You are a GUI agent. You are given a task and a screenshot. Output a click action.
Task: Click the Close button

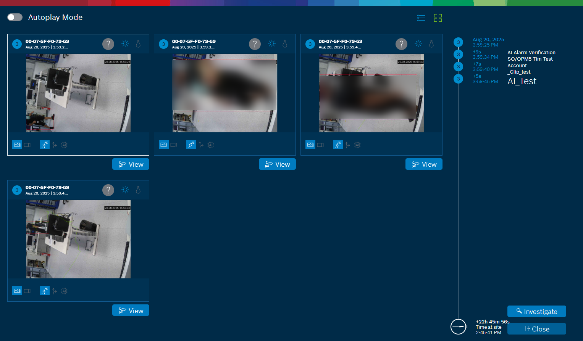(536, 329)
